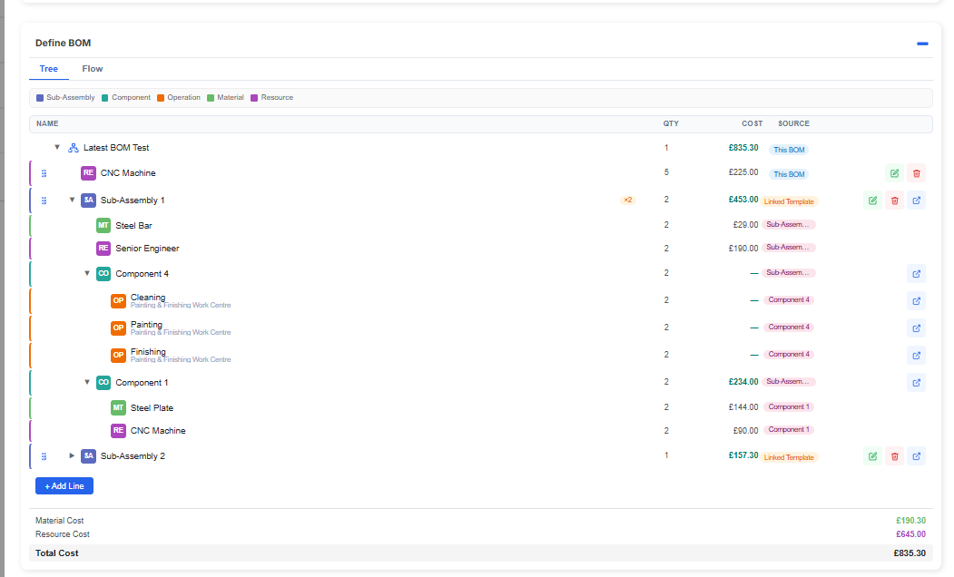Click the NAME column header
954x577 pixels.
pos(47,123)
